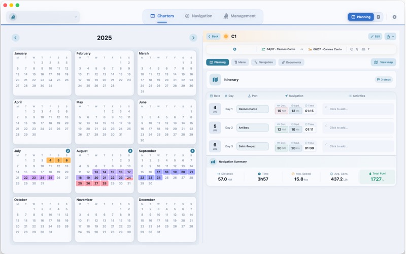
Task: Click the August charter count badge
Action: (130, 151)
